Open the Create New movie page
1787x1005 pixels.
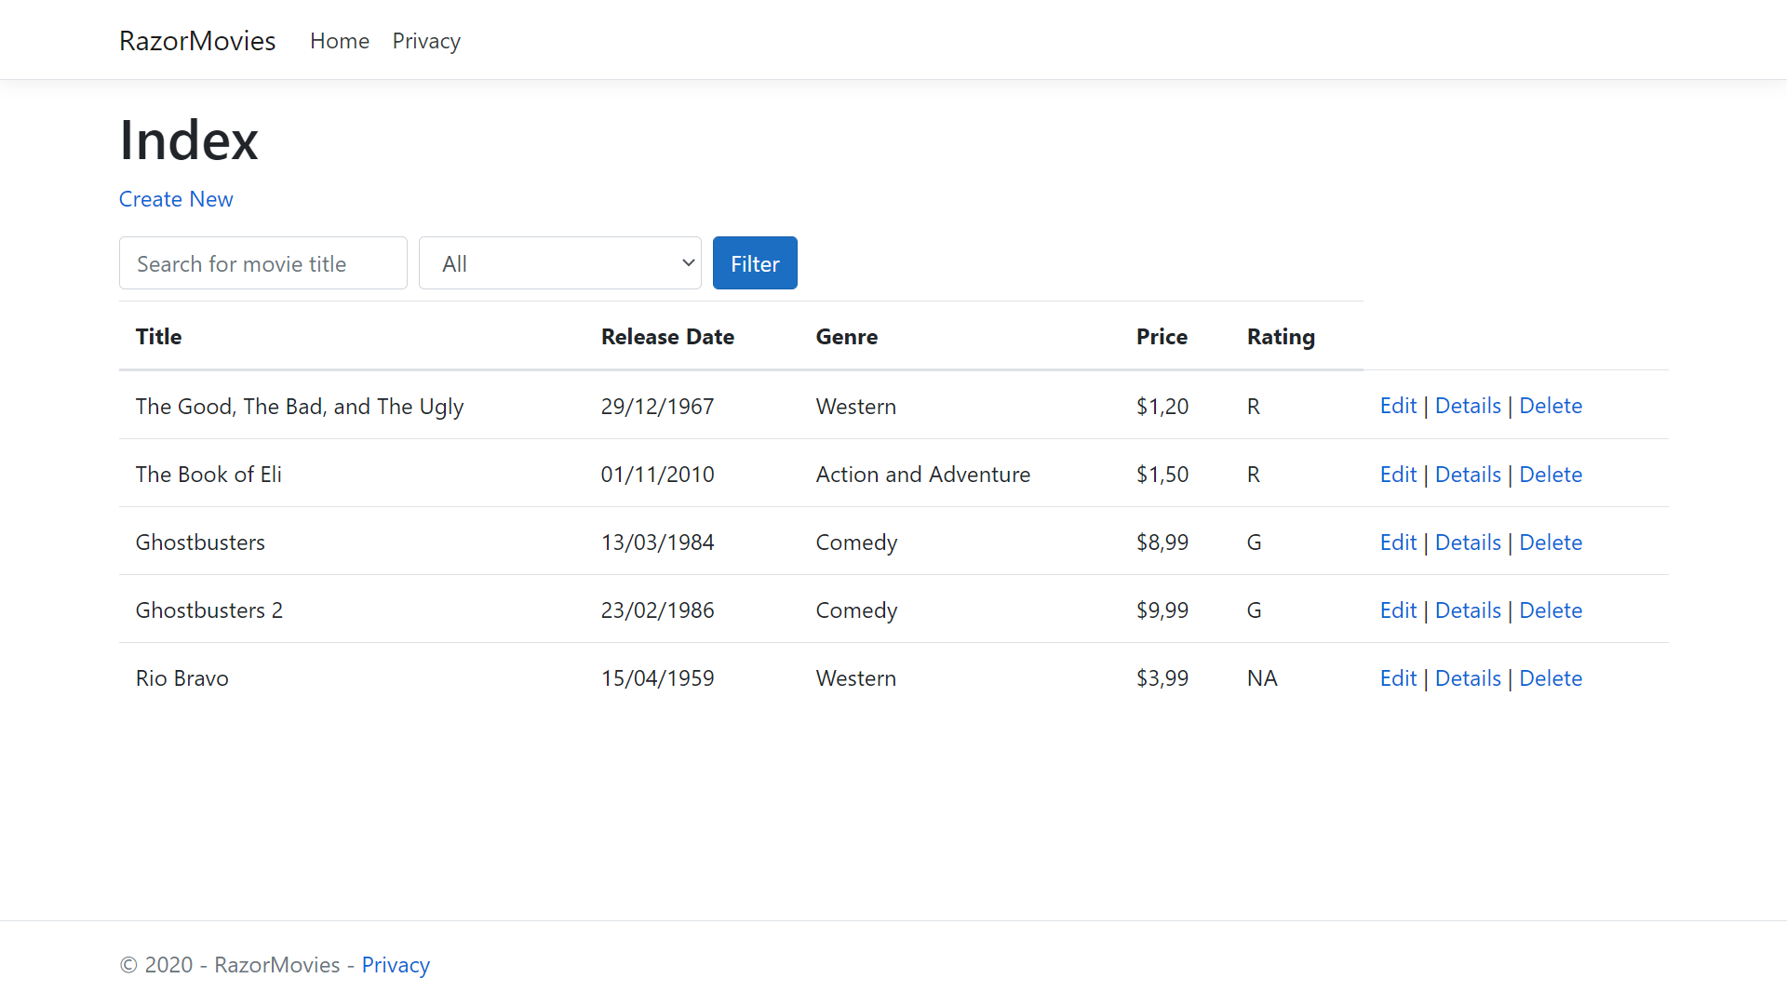pyautogui.click(x=176, y=199)
